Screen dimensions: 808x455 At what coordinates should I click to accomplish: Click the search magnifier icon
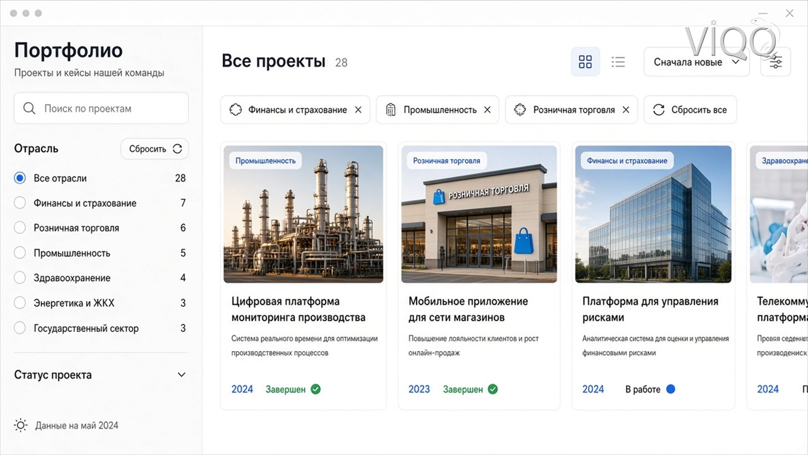click(29, 108)
